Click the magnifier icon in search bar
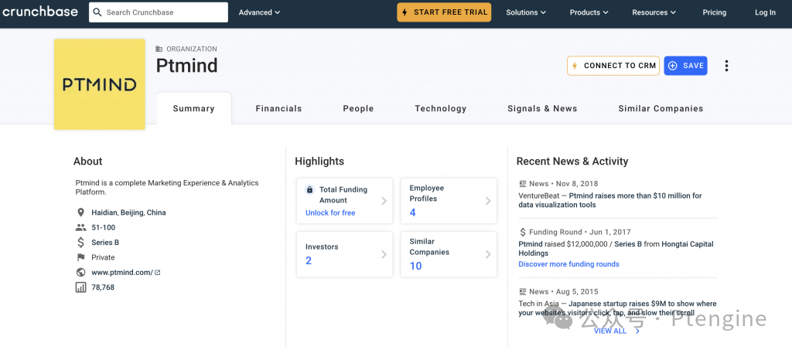This screenshot has width=792, height=350. (x=97, y=12)
